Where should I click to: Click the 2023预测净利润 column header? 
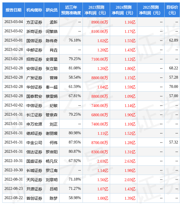point(96,10)
